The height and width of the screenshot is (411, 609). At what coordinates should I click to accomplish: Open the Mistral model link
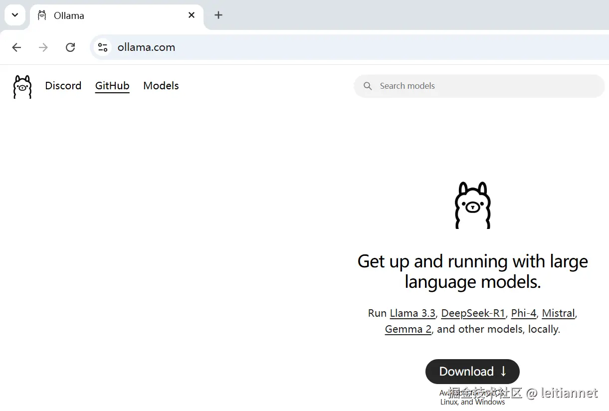[x=559, y=313]
